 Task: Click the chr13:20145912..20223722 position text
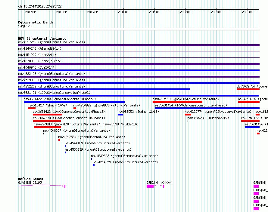(40, 6)
